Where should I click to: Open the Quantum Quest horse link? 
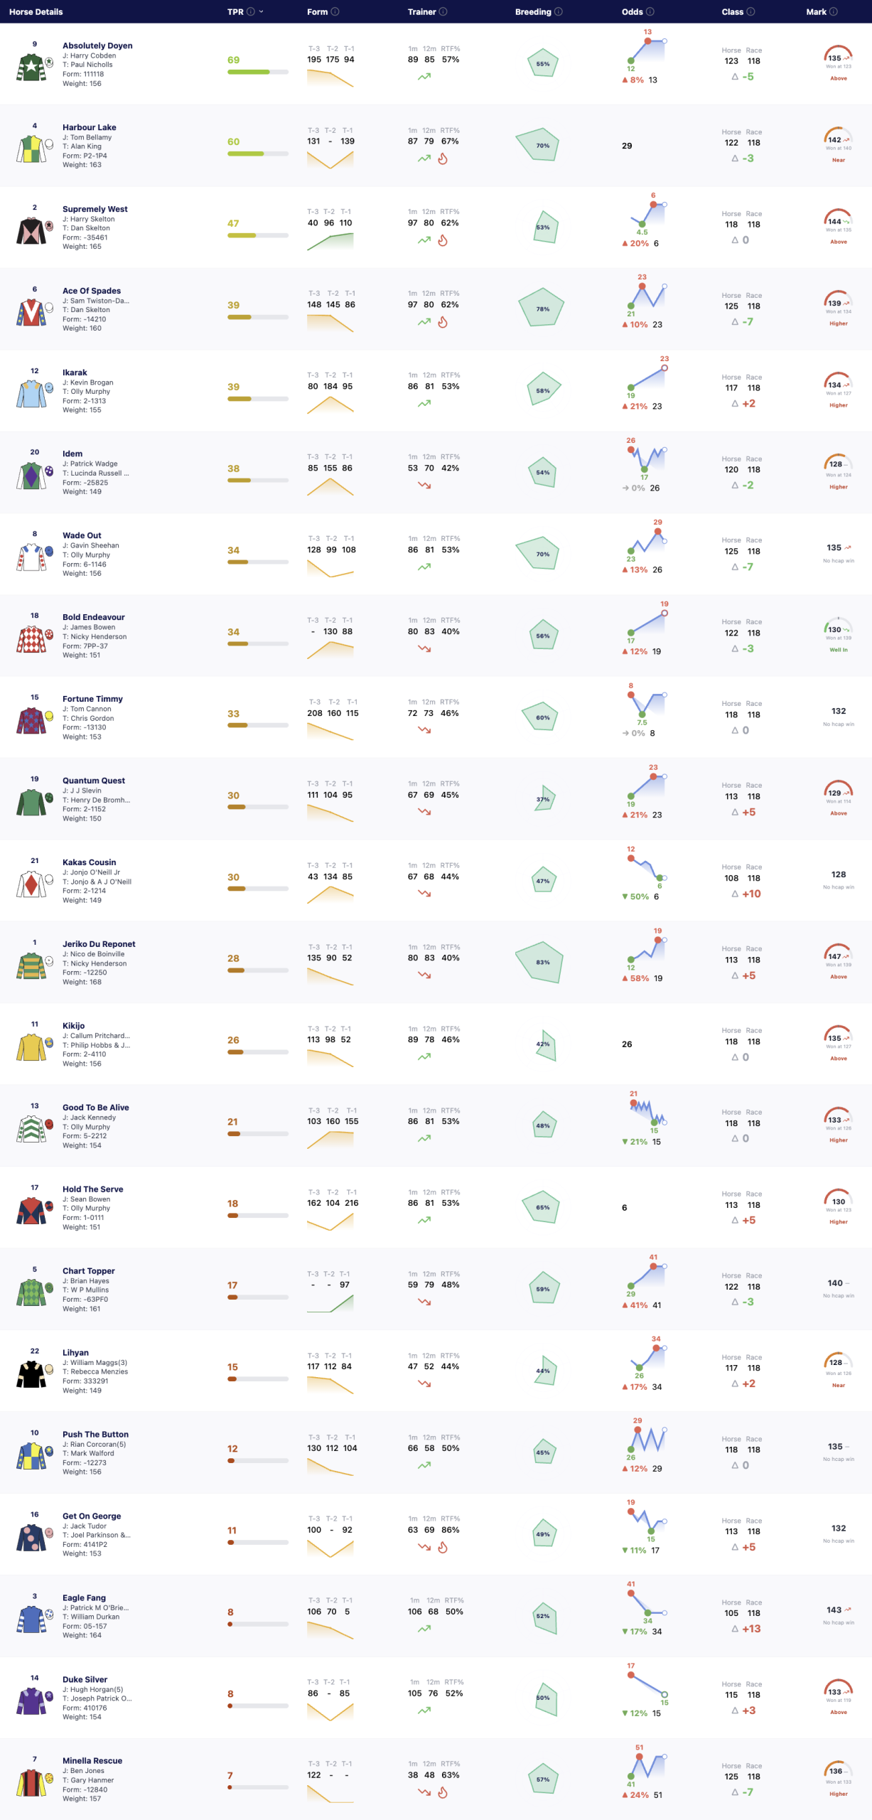[x=94, y=781]
